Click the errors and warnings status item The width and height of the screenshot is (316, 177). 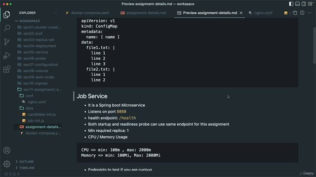tap(12, 174)
